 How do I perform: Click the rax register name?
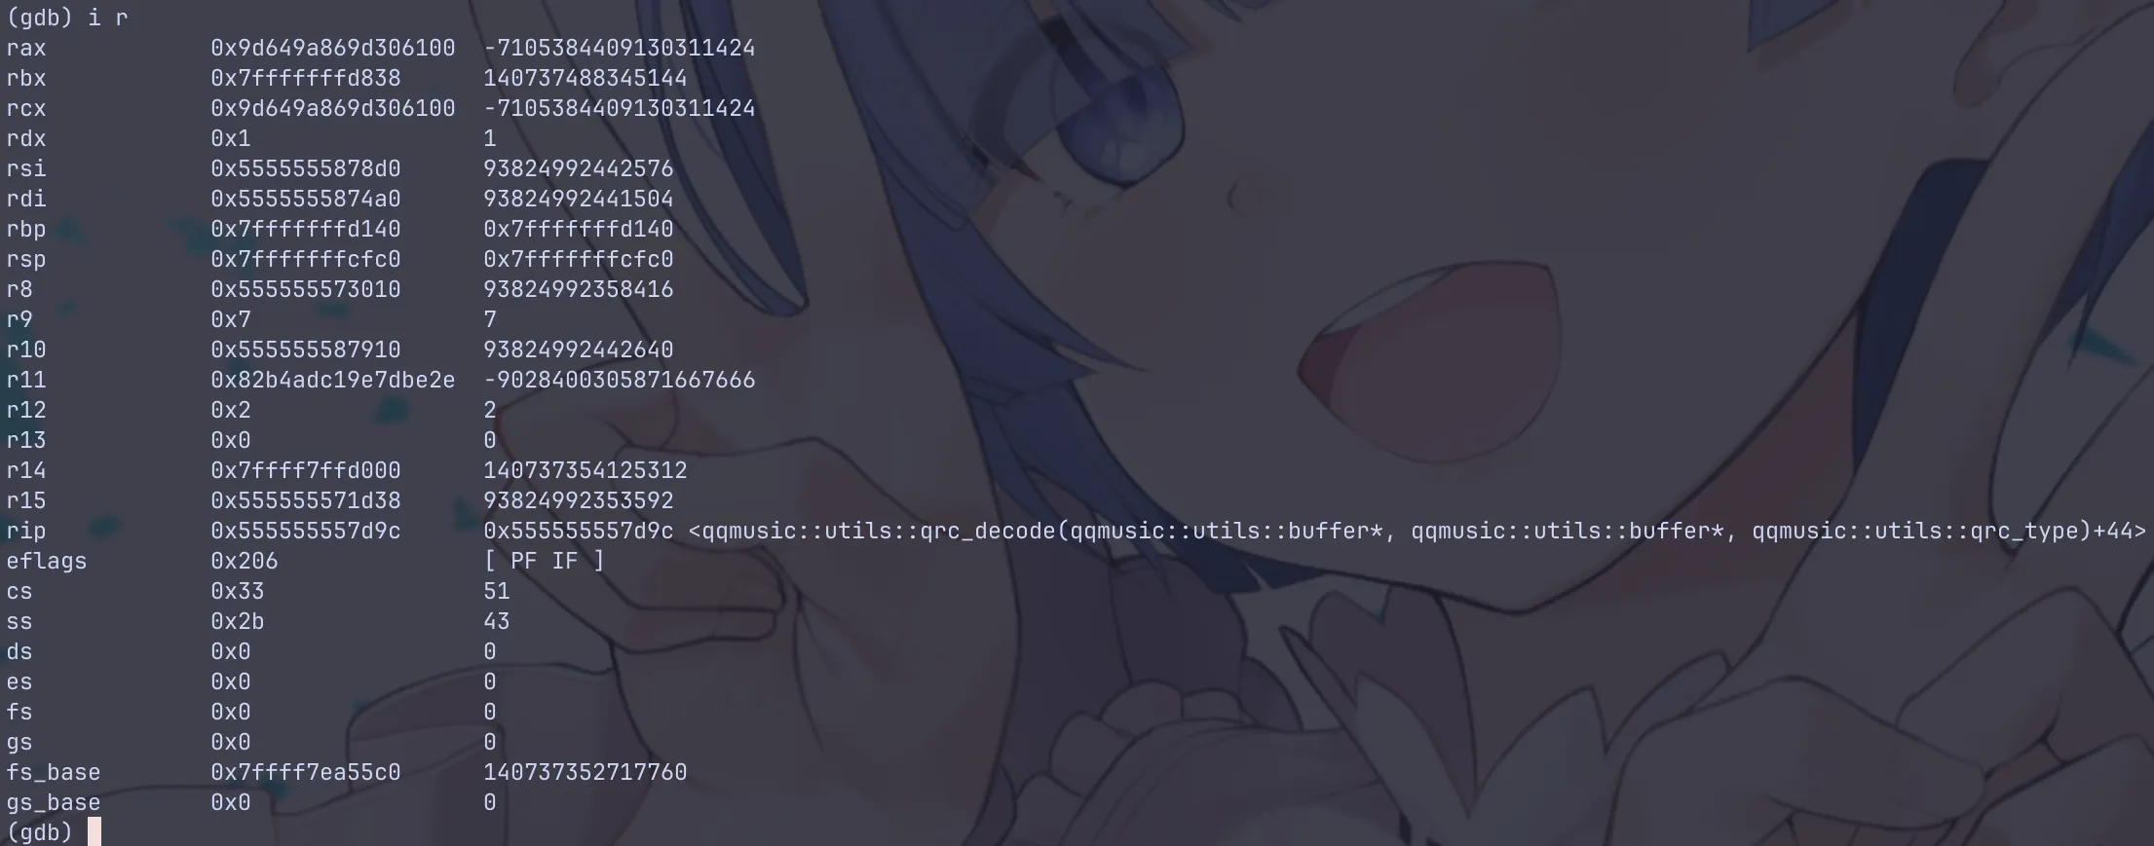(26, 48)
